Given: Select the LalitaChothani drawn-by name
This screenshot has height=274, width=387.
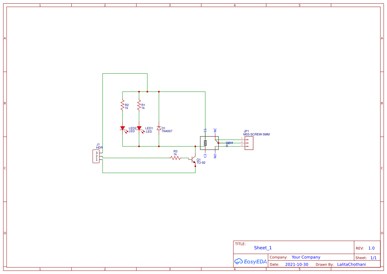Looking at the screenshot, I should [352, 264].
